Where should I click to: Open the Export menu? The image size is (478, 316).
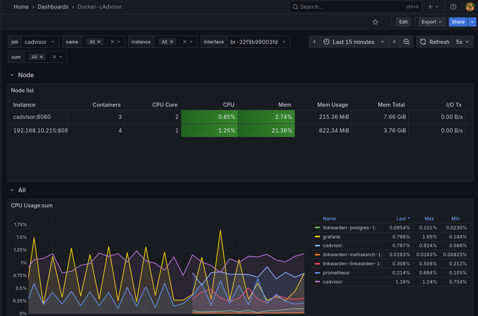(432, 22)
